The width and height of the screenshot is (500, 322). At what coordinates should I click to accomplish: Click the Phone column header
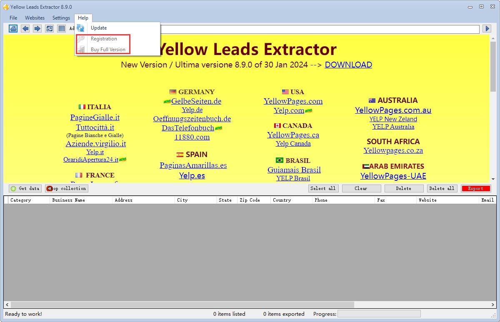click(344, 200)
